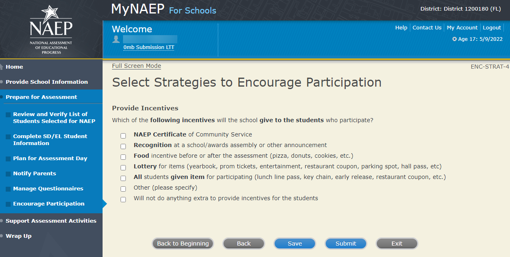The height and width of the screenshot is (257, 510).
Task: Click square icon beside Manage Questionnaires
Action: (x=8, y=189)
